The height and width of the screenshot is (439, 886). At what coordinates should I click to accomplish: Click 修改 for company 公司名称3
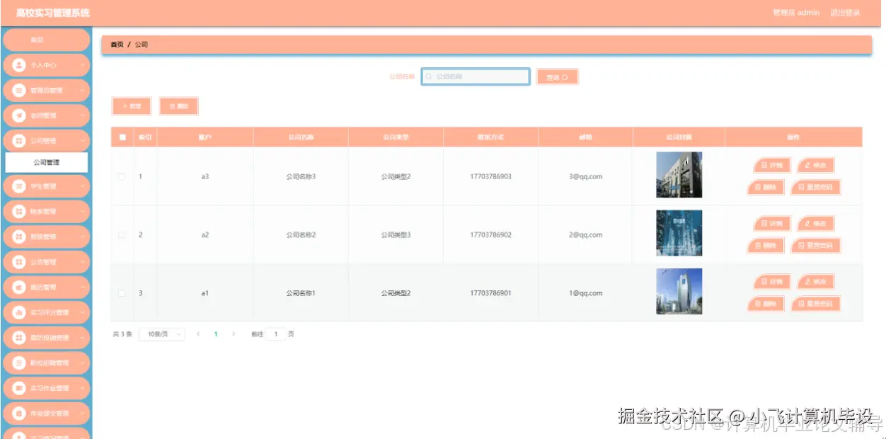(x=815, y=165)
